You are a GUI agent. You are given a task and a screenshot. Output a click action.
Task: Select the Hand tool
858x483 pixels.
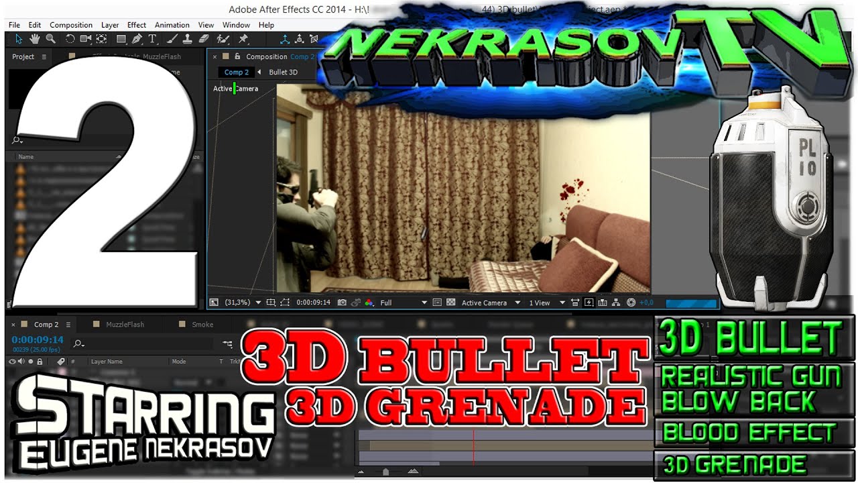tap(35, 39)
